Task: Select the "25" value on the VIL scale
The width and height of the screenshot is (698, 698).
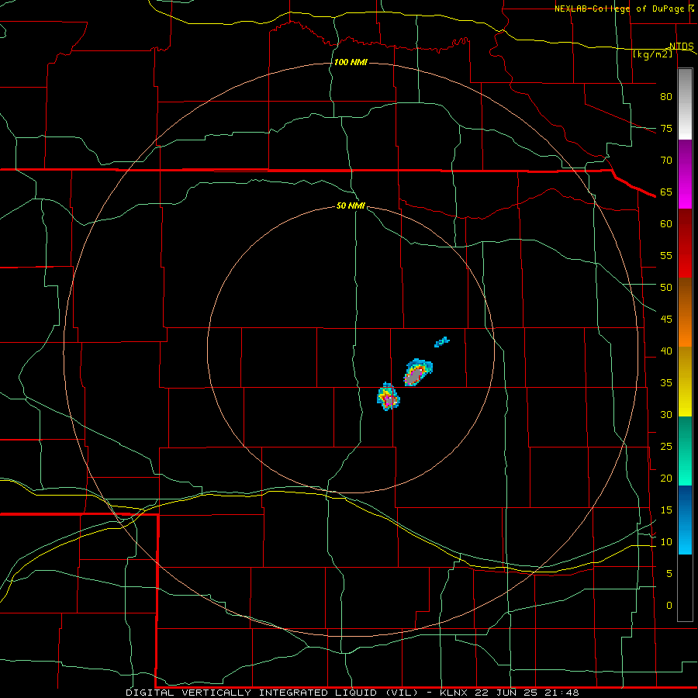Action: click(x=666, y=447)
